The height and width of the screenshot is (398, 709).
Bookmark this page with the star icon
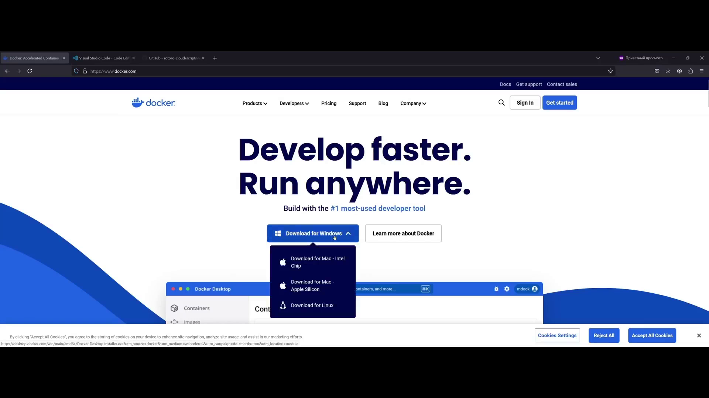tap(610, 71)
